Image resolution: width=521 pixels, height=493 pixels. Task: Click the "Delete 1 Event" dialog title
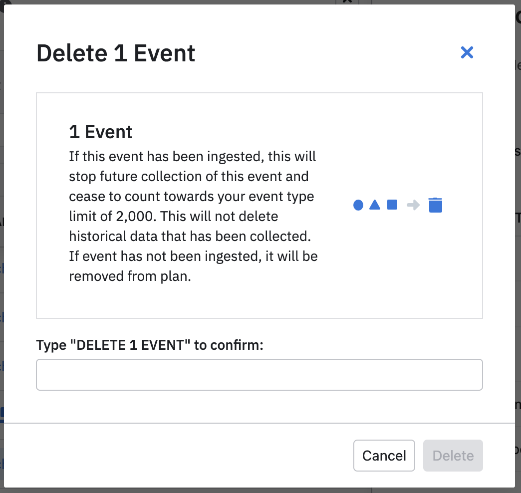point(116,53)
